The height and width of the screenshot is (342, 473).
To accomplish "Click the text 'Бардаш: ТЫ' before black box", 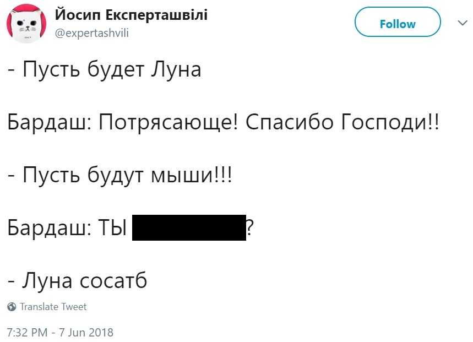I will click(67, 228).
